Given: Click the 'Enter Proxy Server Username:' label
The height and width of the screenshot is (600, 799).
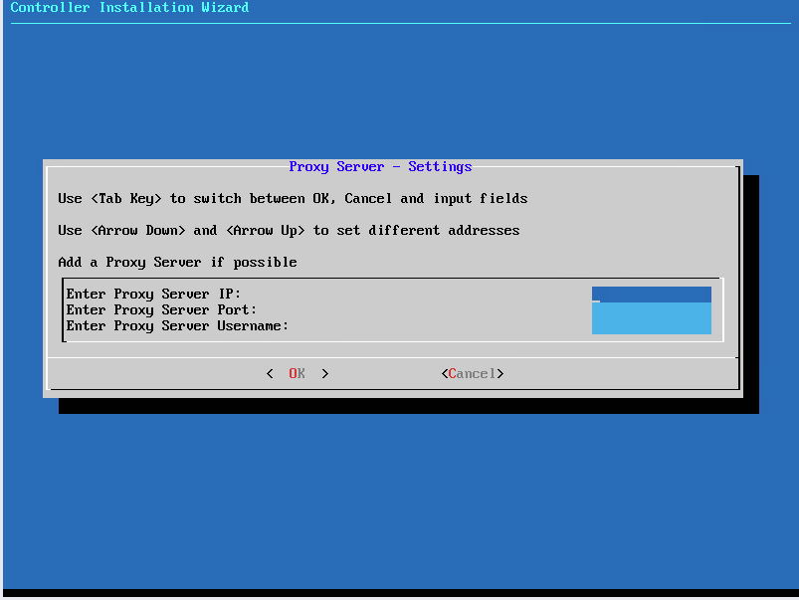Looking at the screenshot, I should [177, 326].
